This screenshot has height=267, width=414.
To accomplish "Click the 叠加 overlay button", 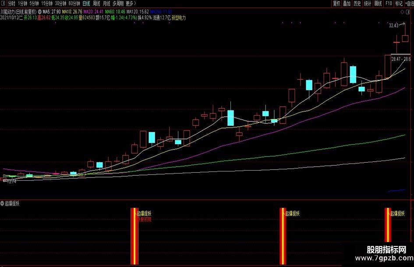I will tap(347, 4).
